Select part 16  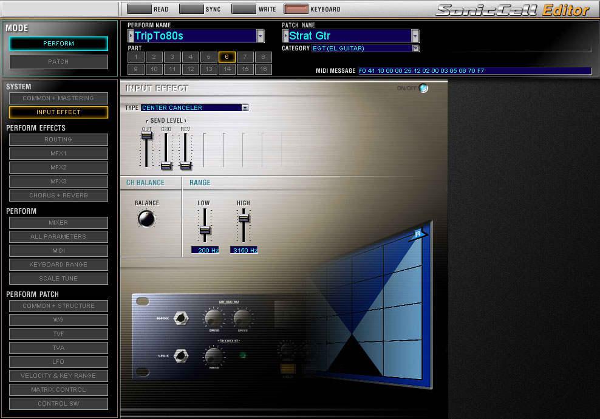click(264, 69)
